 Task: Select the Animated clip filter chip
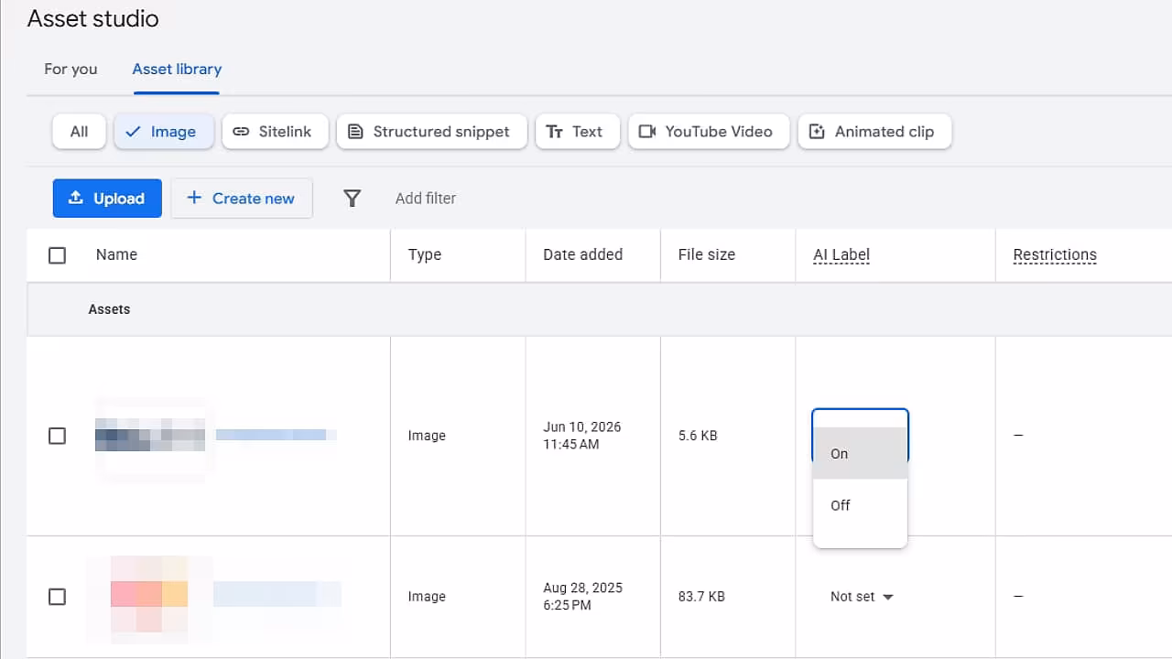(874, 131)
